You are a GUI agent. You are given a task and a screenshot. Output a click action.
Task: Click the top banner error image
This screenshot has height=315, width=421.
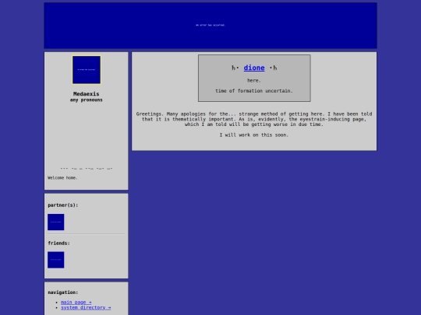210,26
